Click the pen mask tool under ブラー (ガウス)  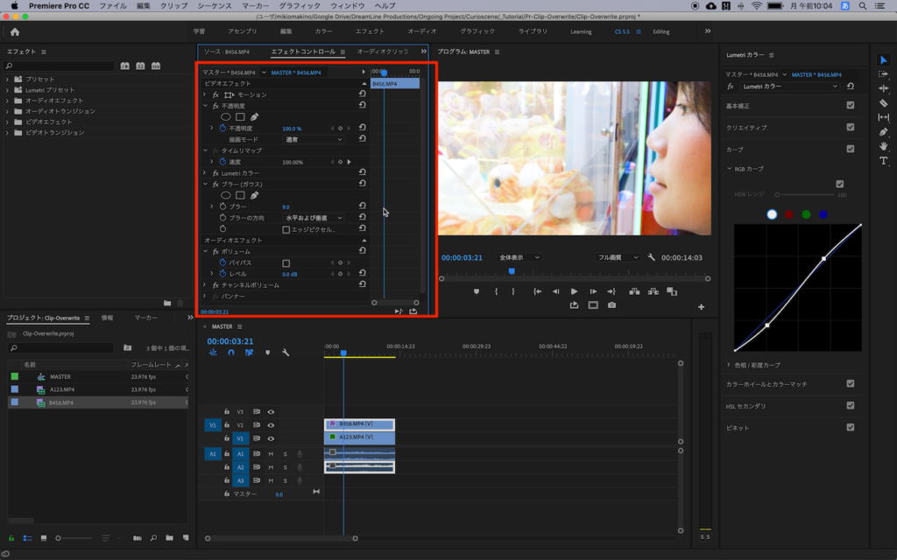255,195
